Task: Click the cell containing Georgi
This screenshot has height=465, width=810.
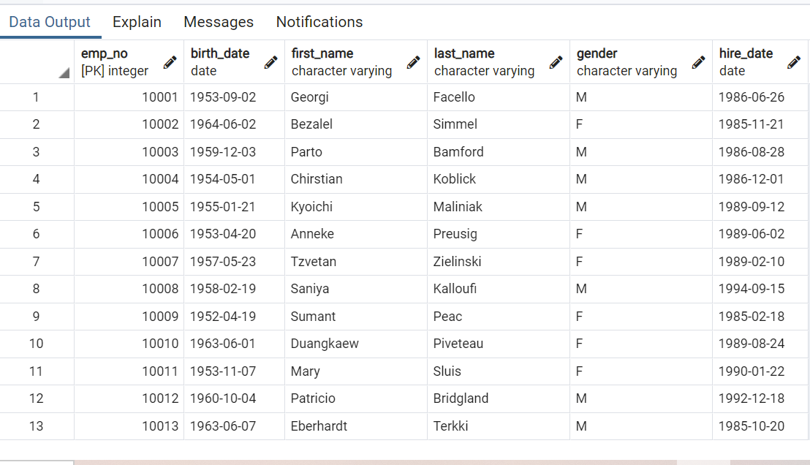Action: point(322,97)
